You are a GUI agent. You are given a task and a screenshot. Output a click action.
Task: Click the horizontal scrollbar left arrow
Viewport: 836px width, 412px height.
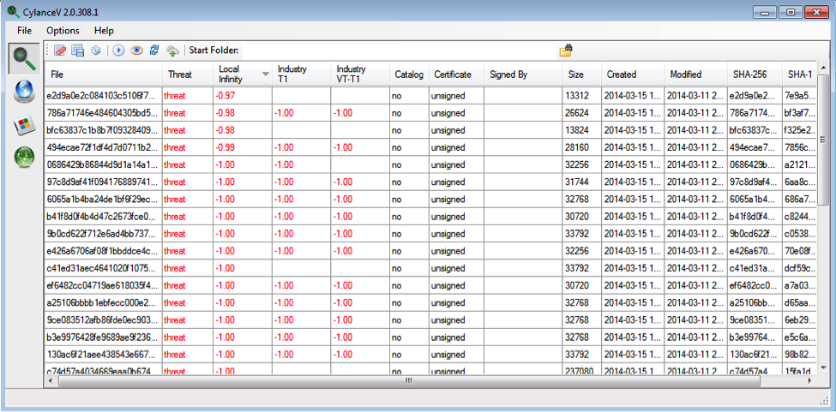(x=51, y=380)
